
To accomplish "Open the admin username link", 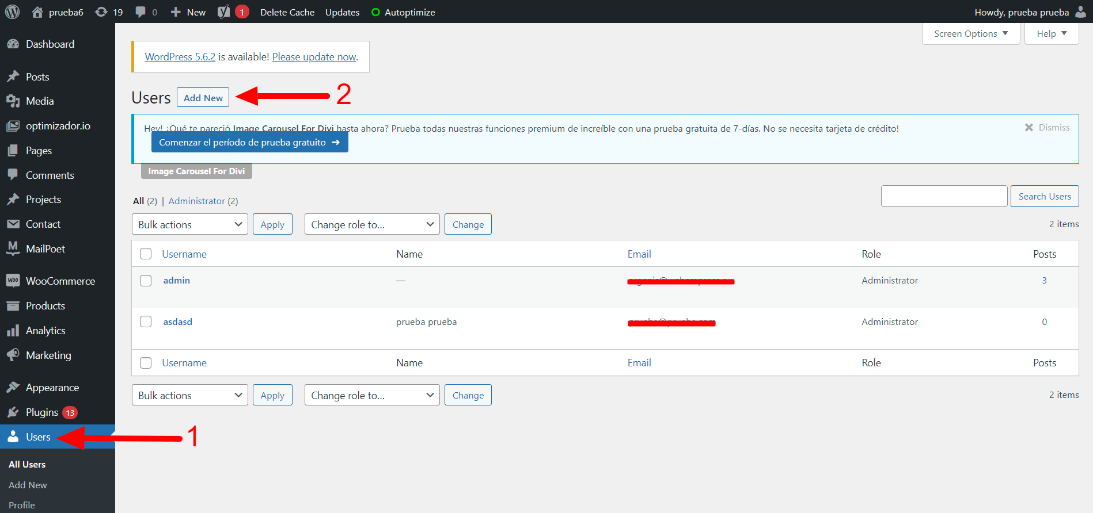I will [x=177, y=281].
